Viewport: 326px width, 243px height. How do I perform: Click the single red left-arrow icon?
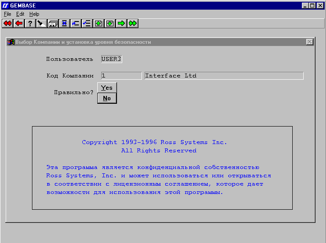point(19,23)
